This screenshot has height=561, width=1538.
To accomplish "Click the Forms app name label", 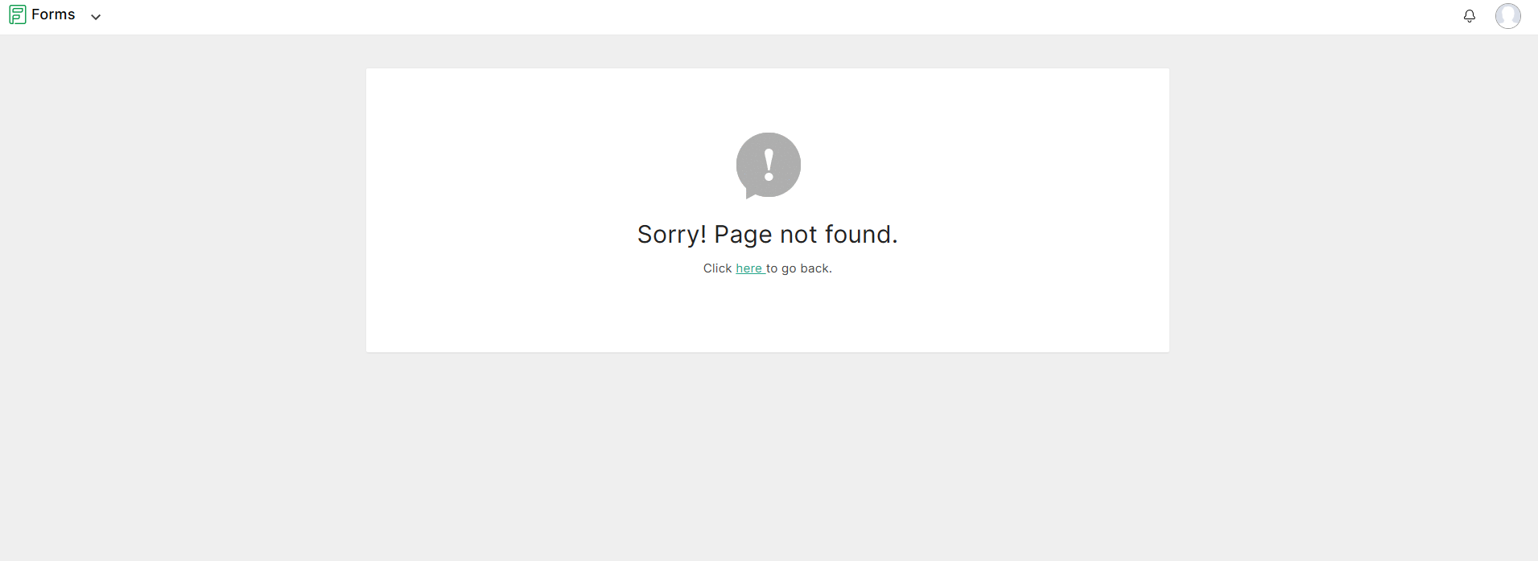I will pos(53,14).
